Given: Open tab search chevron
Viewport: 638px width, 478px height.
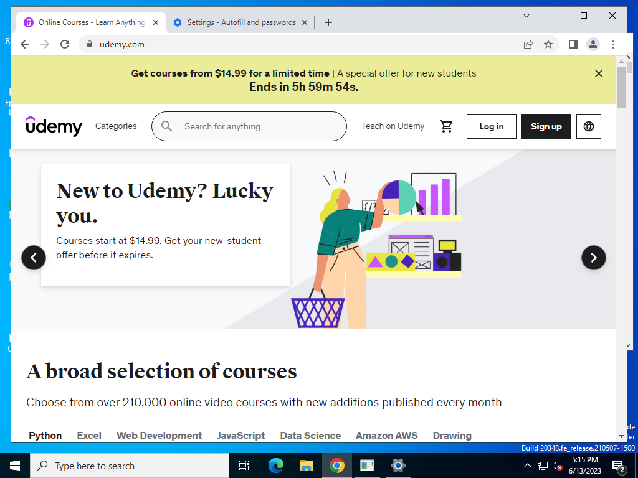Looking at the screenshot, I should pos(526,16).
